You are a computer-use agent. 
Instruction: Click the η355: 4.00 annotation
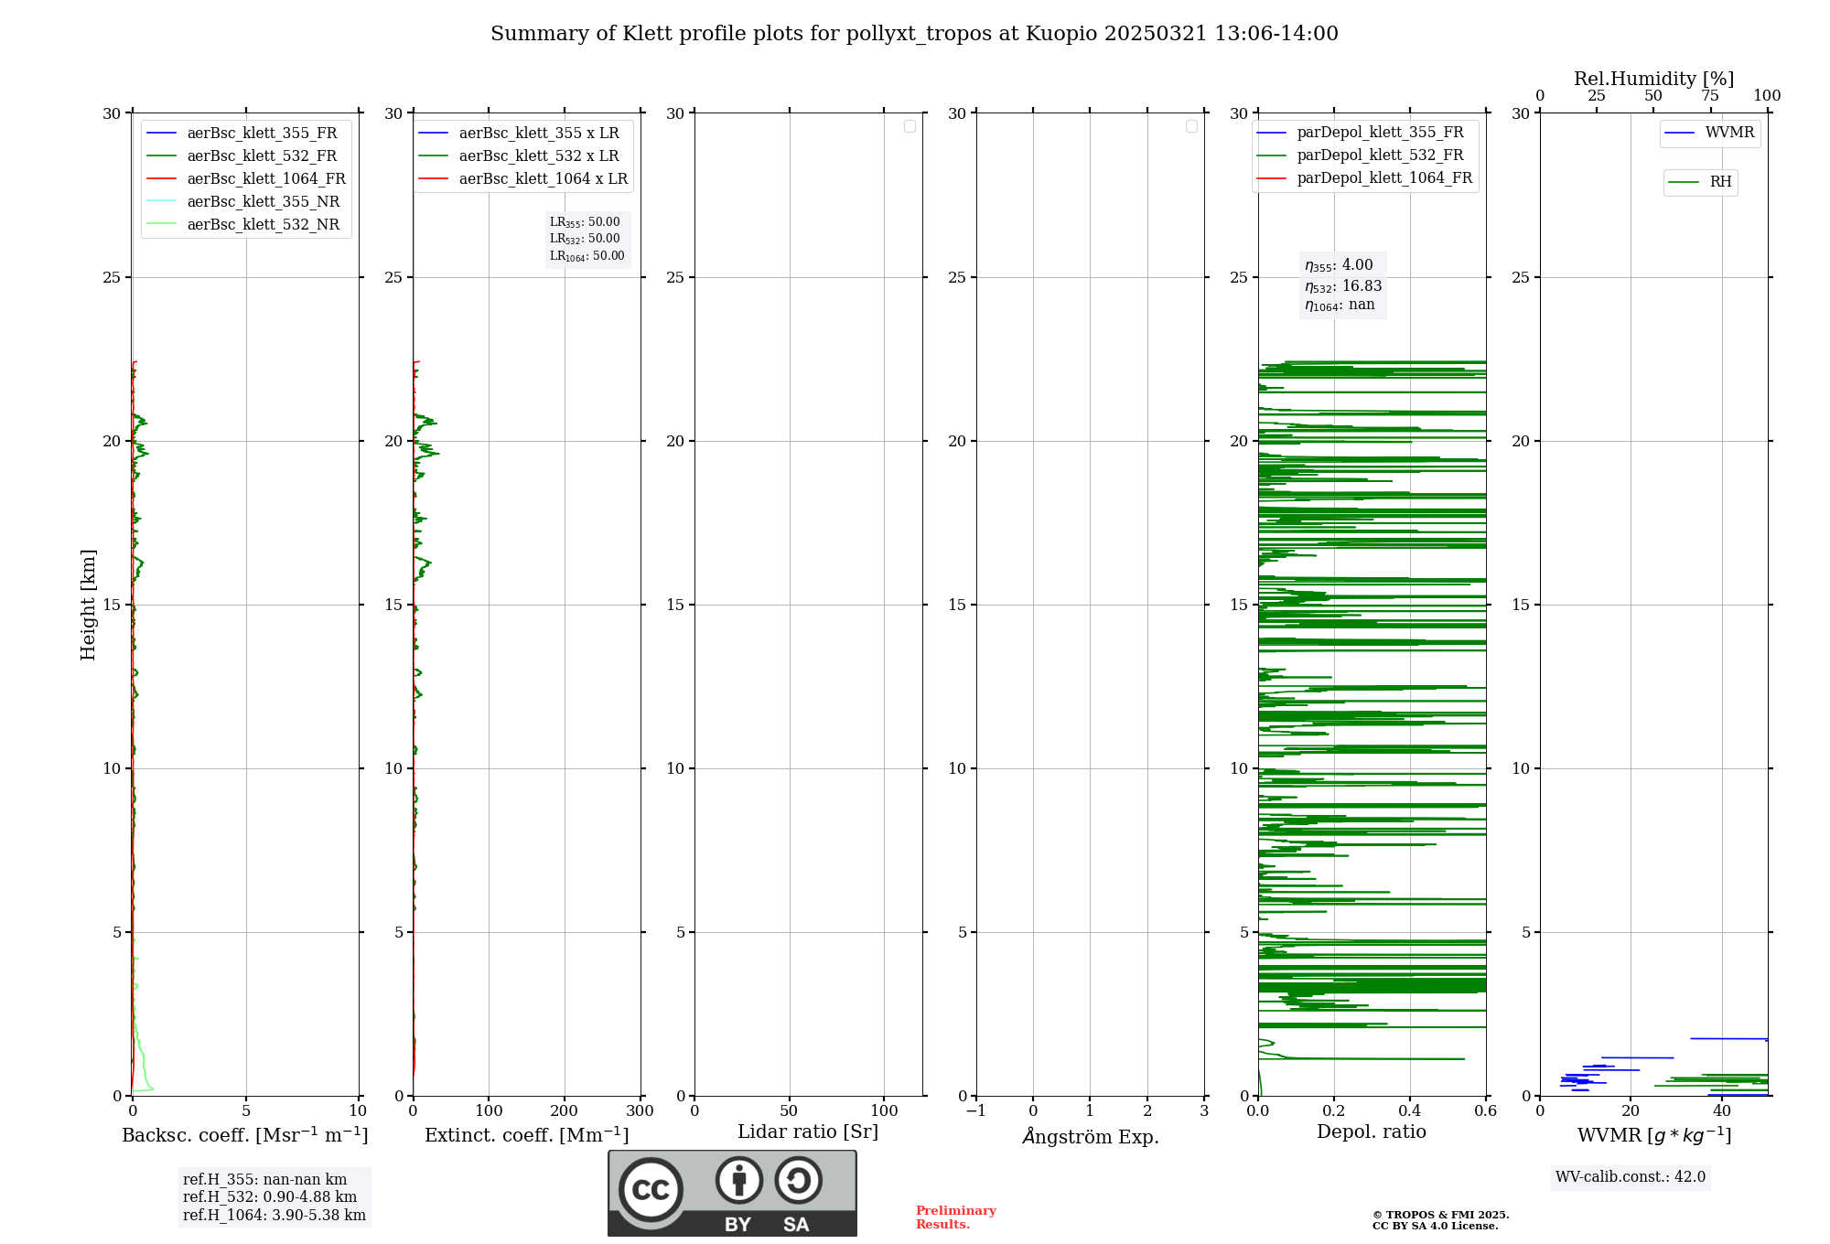tap(1339, 265)
